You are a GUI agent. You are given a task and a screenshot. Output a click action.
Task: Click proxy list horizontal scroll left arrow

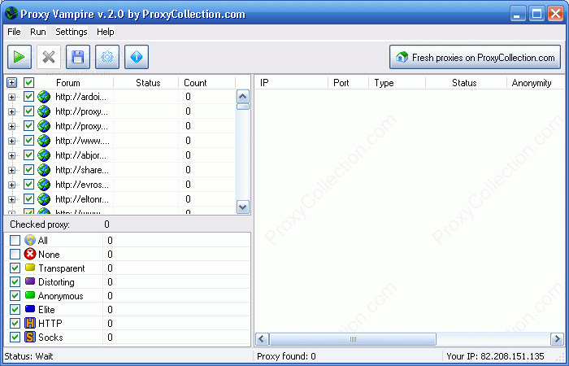click(x=262, y=339)
